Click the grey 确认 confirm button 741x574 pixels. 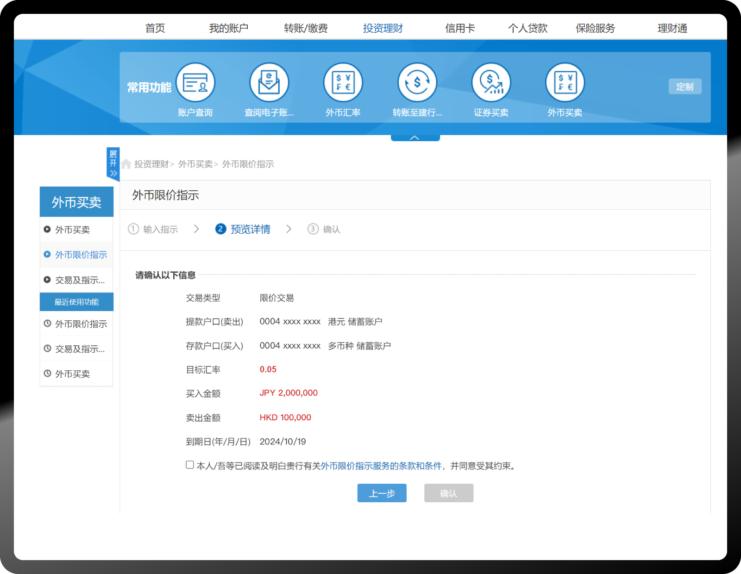tap(449, 493)
